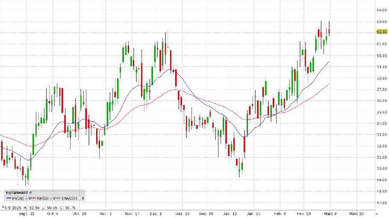Click the H: 52.56 high value
The image size is (389, 218).
(x=32, y=208)
